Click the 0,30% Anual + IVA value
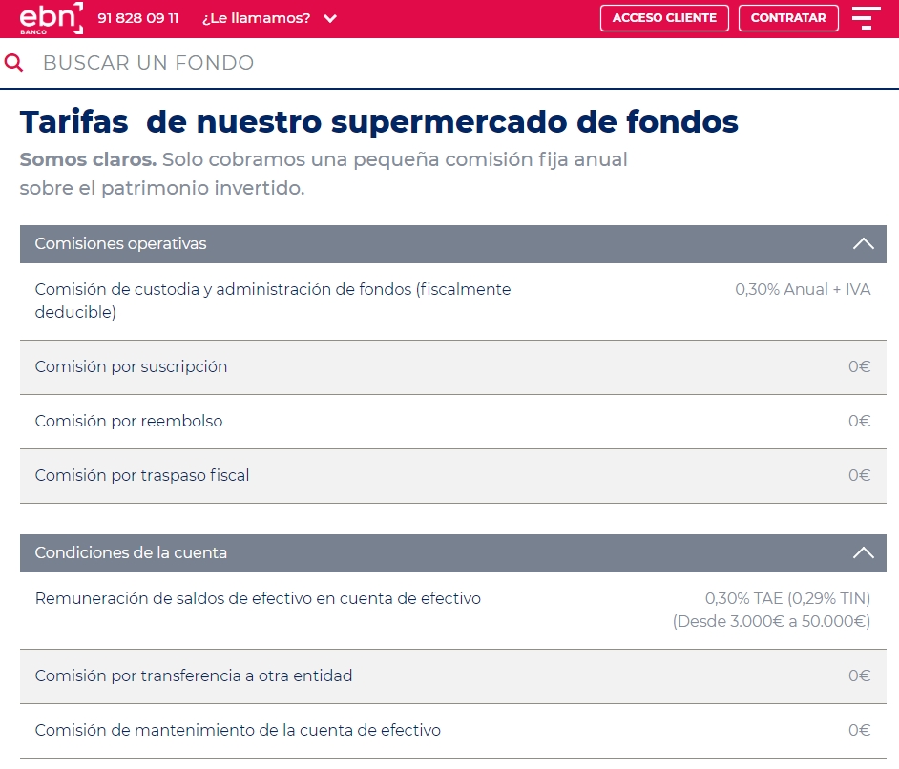Viewport: 899px width, 769px height. pyautogui.click(x=803, y=289)
